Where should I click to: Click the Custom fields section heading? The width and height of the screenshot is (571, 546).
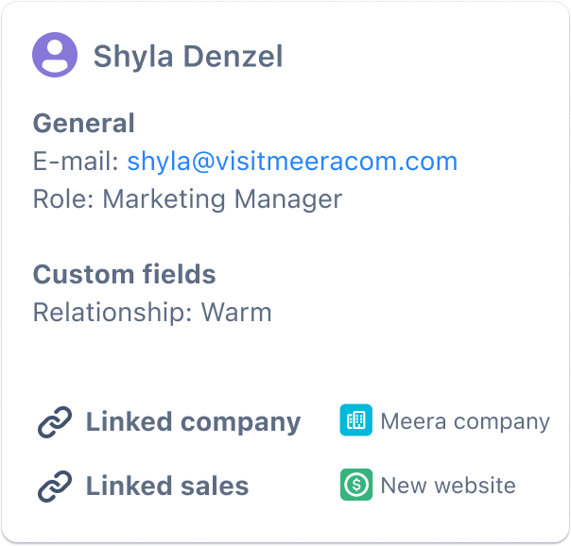[124, 275]
